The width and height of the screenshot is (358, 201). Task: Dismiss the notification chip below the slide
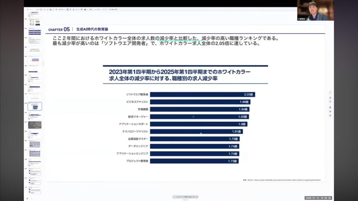197,197
